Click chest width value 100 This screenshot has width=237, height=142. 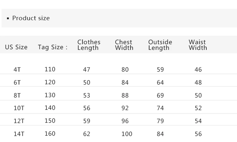[x=127, y=134]
